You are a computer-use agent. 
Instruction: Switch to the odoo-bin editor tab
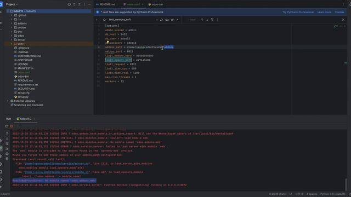coord(156,4)
